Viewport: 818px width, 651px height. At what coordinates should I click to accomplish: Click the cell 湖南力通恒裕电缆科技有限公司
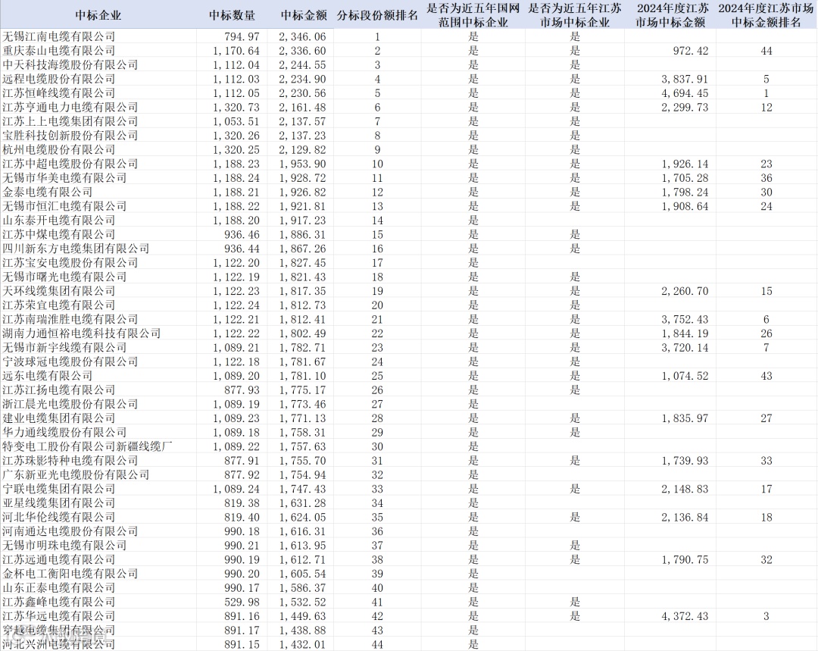pyautogui.click(x=82, y=333)
